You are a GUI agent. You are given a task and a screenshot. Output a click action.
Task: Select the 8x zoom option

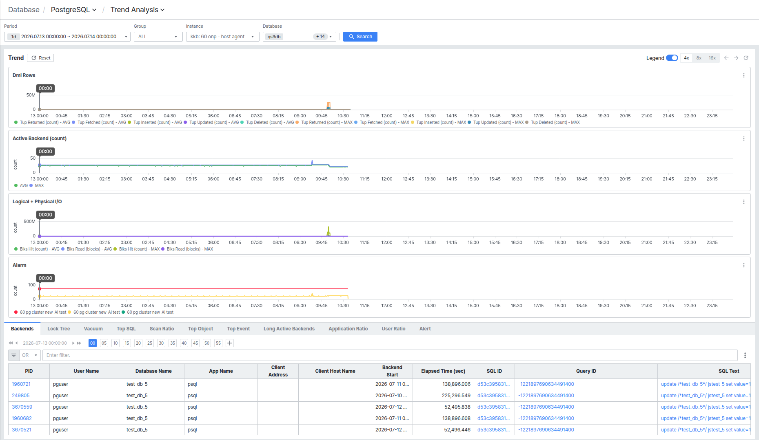point(699,58)
